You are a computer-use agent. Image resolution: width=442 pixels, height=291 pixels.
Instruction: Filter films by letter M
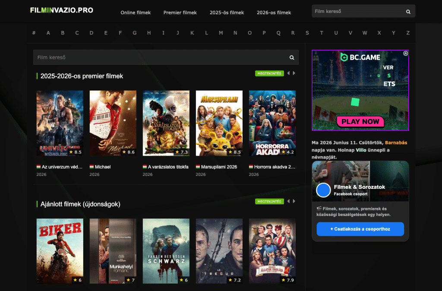tap(221, 33)
